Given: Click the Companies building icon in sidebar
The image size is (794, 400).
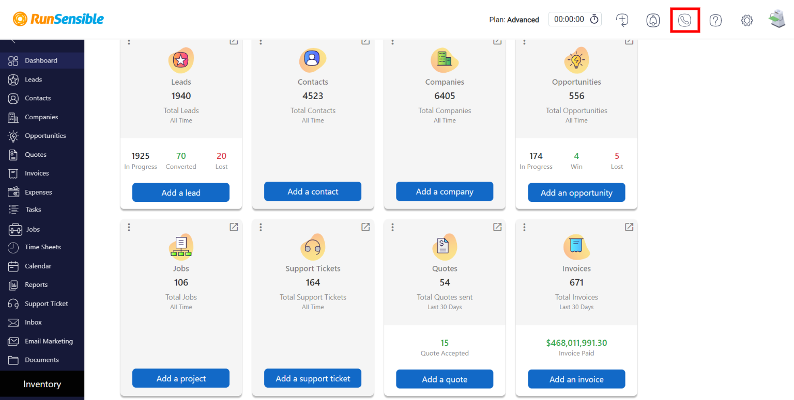Looking at the screenshot, I should (13, 117).
